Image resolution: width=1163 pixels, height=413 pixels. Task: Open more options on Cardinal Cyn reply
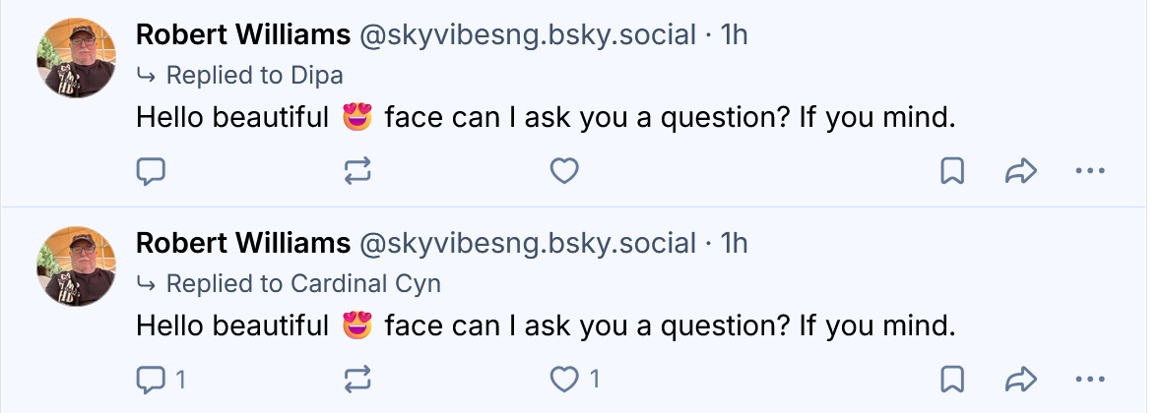(1090, 379)
